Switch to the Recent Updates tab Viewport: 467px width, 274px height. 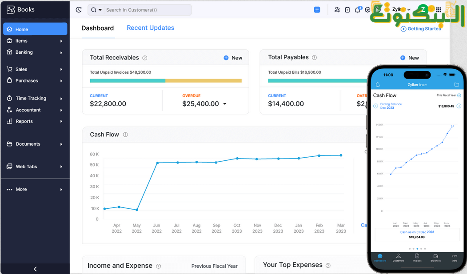click(x=150, y=28)
